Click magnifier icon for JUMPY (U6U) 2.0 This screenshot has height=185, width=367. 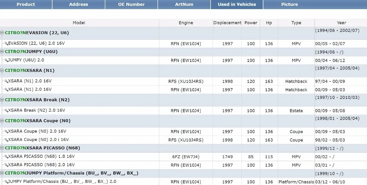[x=6, y=60]
